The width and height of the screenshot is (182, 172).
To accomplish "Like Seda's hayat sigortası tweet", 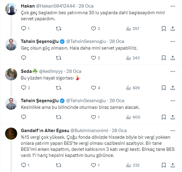I will coord(93,88).
